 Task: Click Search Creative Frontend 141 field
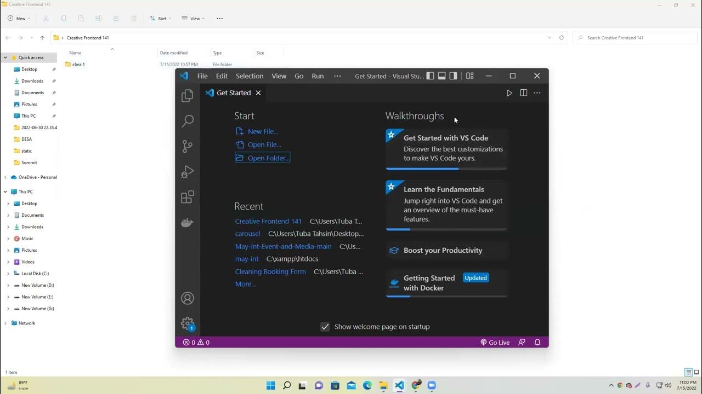click(x=635, y=38)
